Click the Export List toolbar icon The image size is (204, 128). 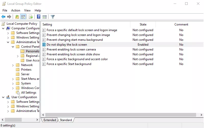point(31,17)
